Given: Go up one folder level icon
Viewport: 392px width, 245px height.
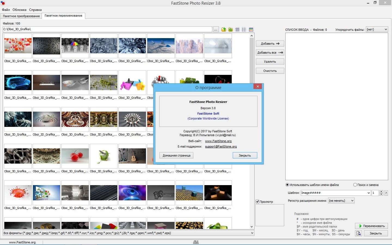Looking at the screenshot, I should click(x=224, y=29).
